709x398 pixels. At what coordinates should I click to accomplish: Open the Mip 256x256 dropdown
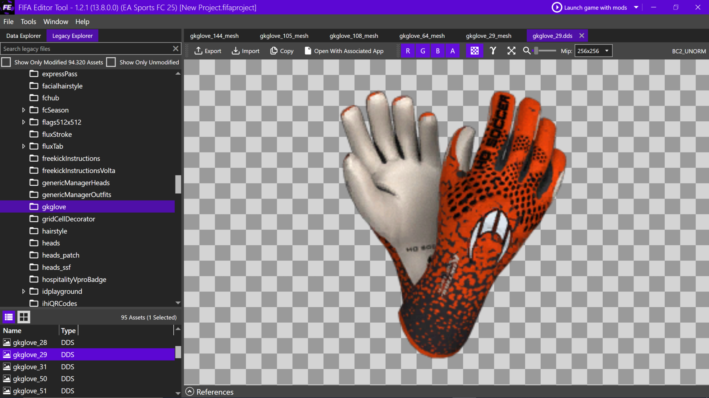(x=593, y=51)
